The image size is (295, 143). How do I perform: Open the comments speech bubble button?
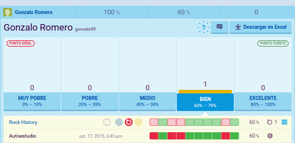220,27
